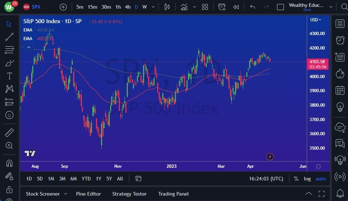Image resolution: width=348 pixels, height=201 pixels.
Task: Open the Strategy Tester tab
Action: pos(129,194)
